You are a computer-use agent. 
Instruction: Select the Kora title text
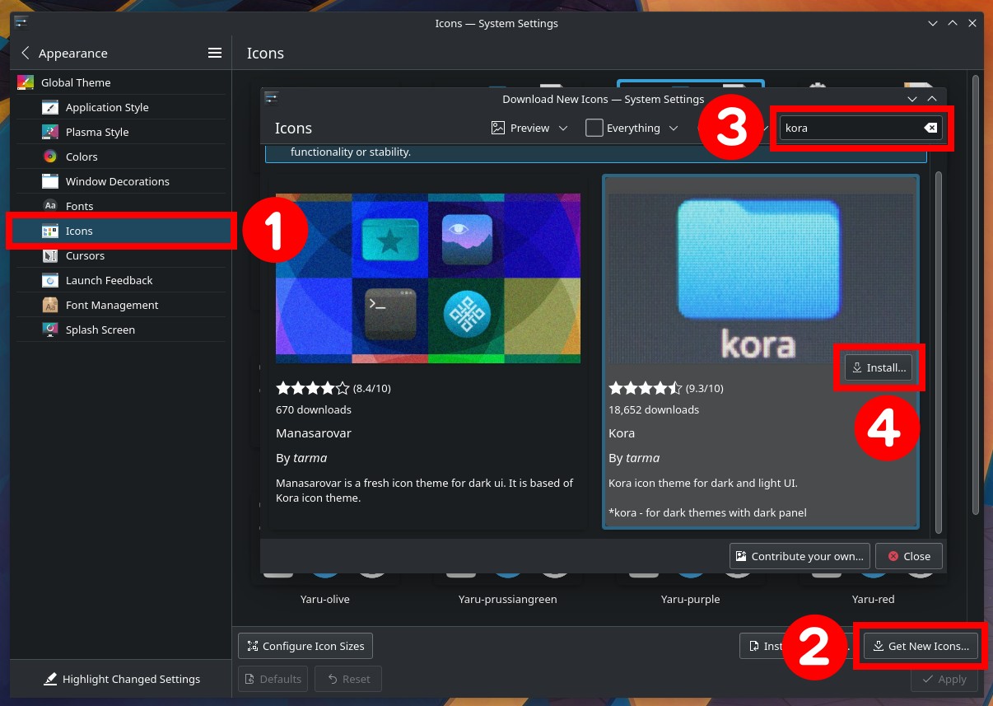622,432
